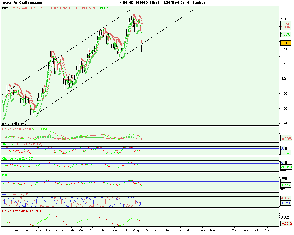Select the Kurs legend label
The height and width of the screenshot is (235, 294).
coord(5,8)
